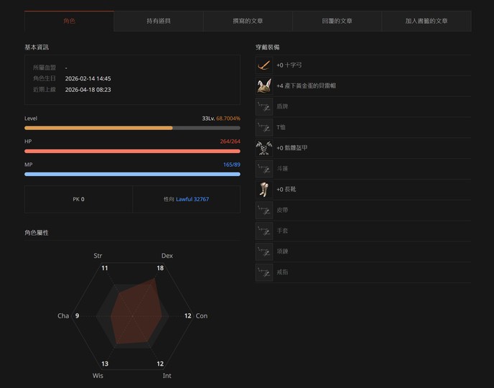Select the empty 盾牌 shield slot icon

pyautogui.click(x=264, y=106)
